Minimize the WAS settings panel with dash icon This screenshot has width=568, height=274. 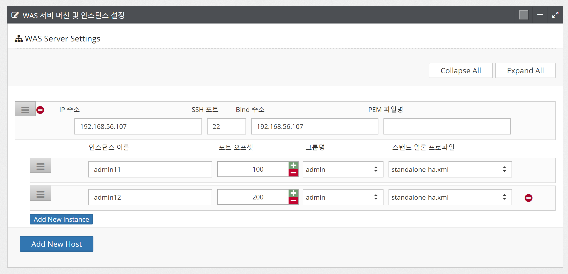[x=540, y=15]
